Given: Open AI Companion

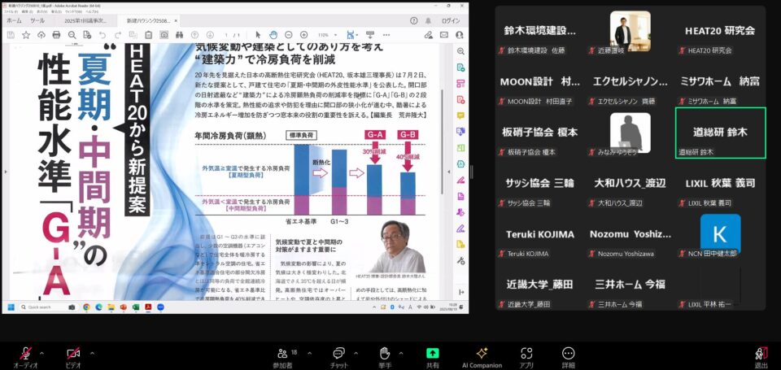Looking at the screenshot, I should click(482, 354).
